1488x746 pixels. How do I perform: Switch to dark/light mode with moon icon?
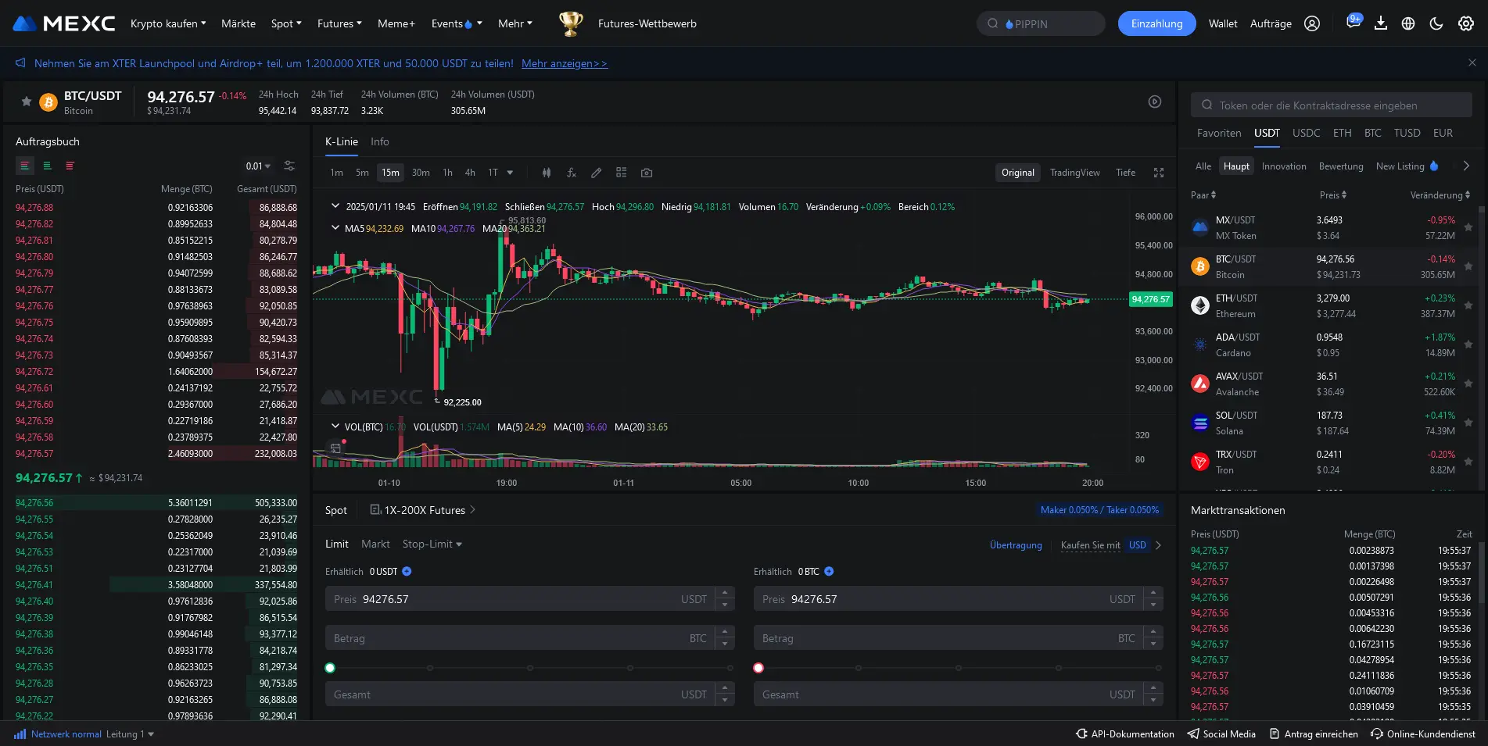tap(1436, 23)
